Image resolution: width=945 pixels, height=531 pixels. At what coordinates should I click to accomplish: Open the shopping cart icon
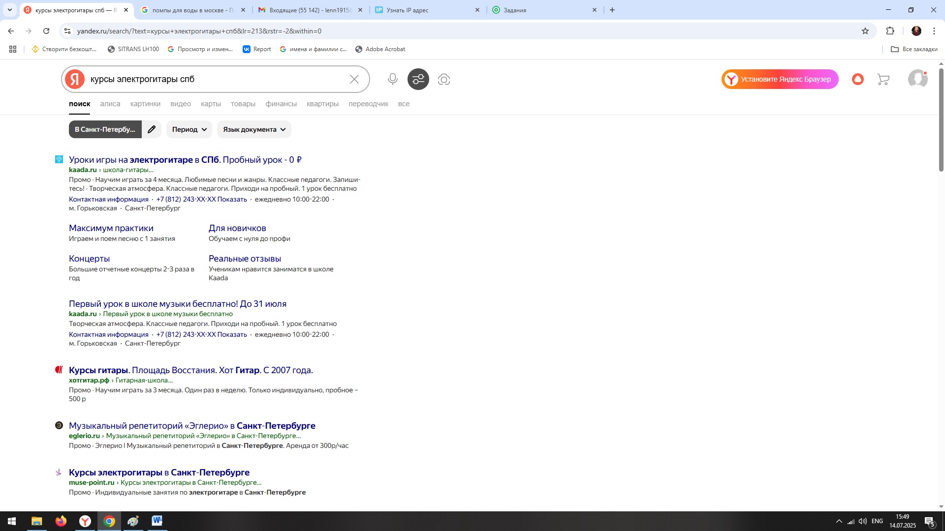883,79
